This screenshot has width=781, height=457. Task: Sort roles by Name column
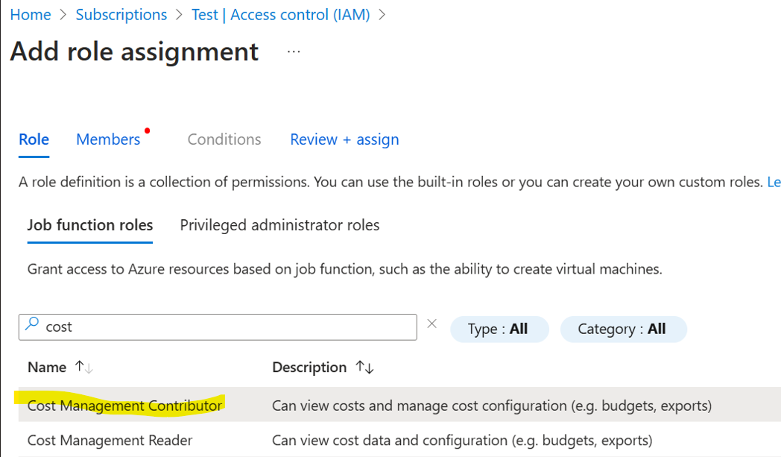pos(83,368)
